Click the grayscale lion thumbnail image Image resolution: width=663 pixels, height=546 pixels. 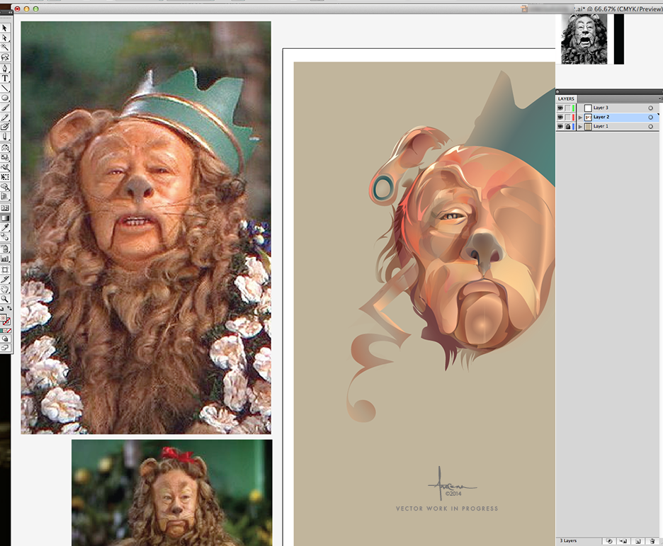click(584, 40)
